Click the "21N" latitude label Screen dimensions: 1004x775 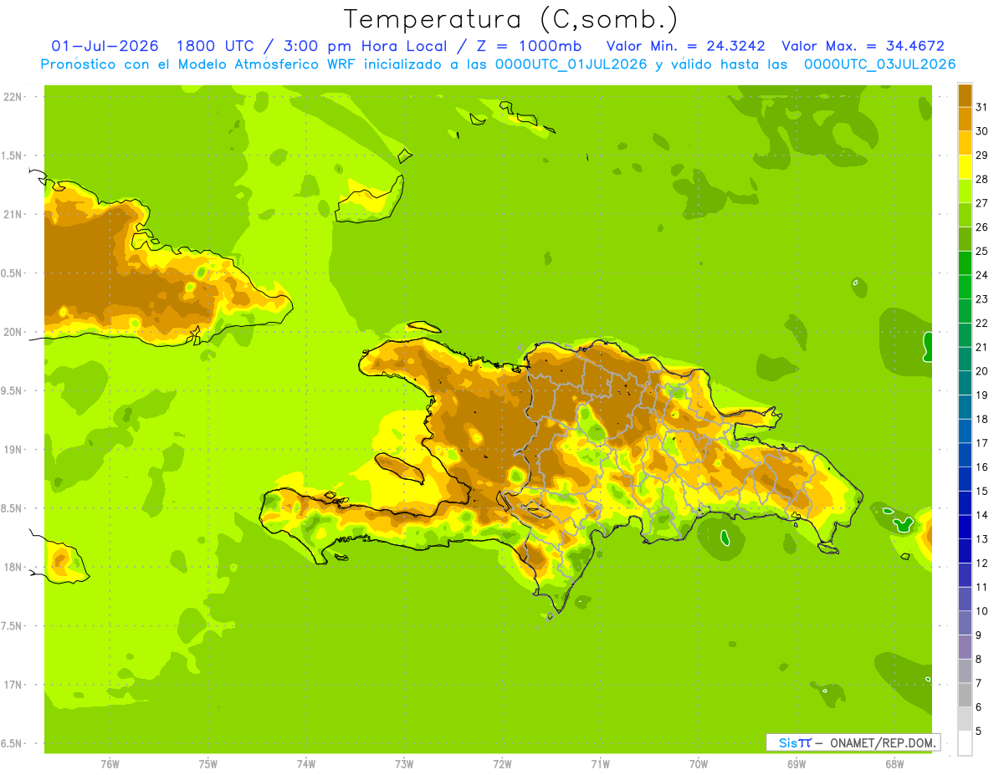point(13,215)
